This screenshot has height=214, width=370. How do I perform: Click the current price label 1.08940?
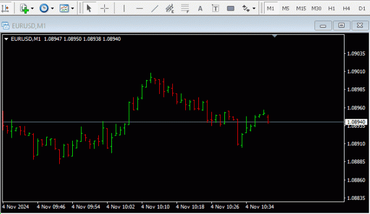pyautogui.click(x=356, y=122)
